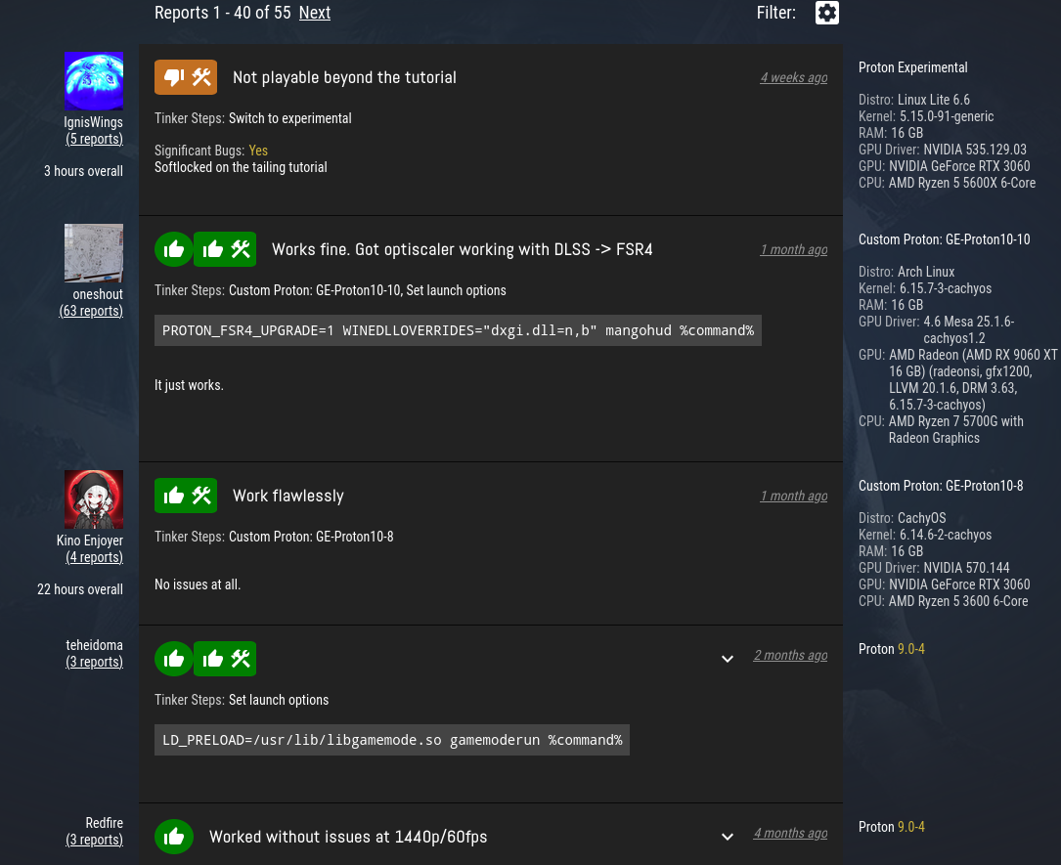Image resolution: width=1061 pixels, height=865 pixels.
Task: Click 'GPU Driver: NVIDIA 535.129.03' spec line
Action: click(943, 150)
